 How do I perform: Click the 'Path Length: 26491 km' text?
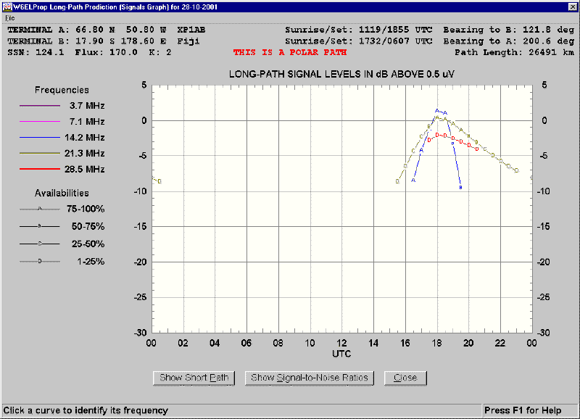coord(514,52)
